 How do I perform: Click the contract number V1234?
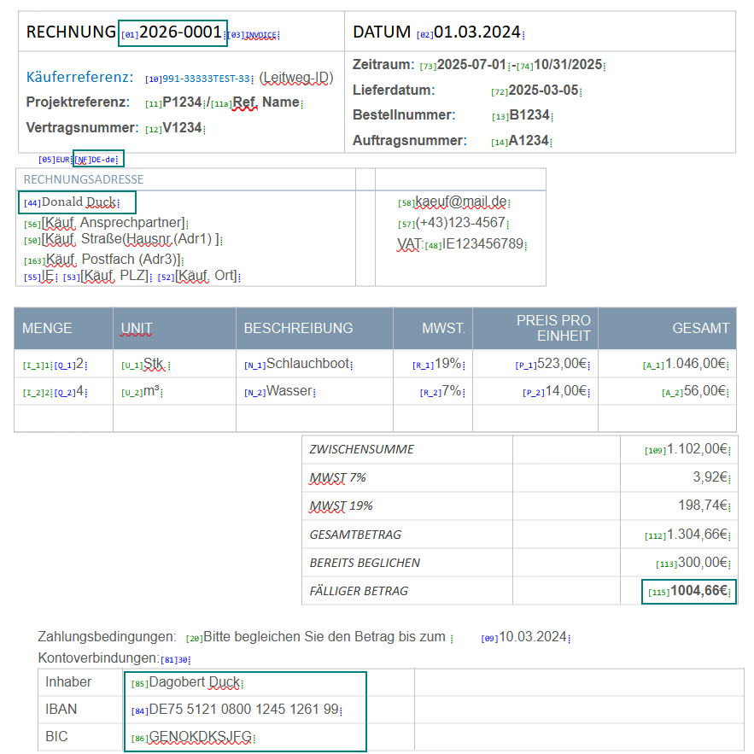[182, 128]
